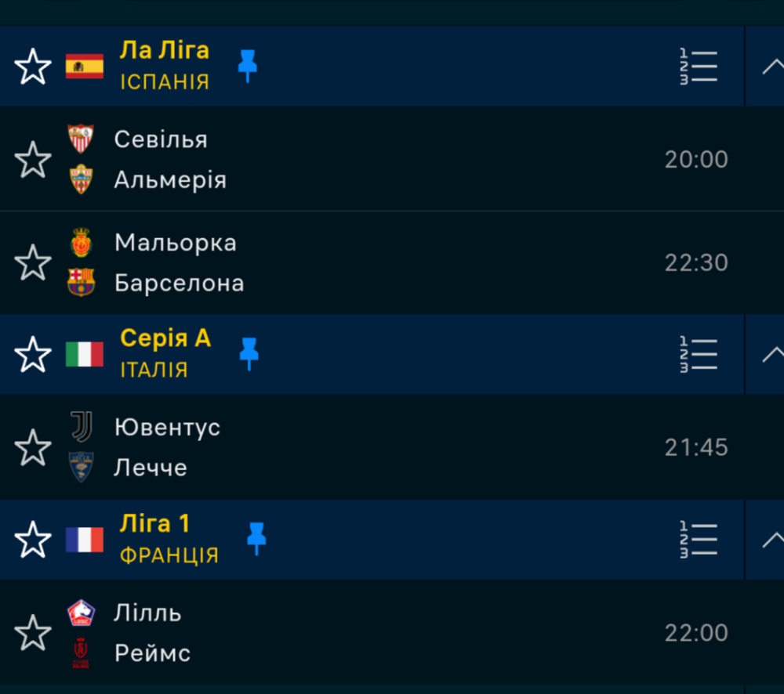Open the Серія А league title

(165, 338)
